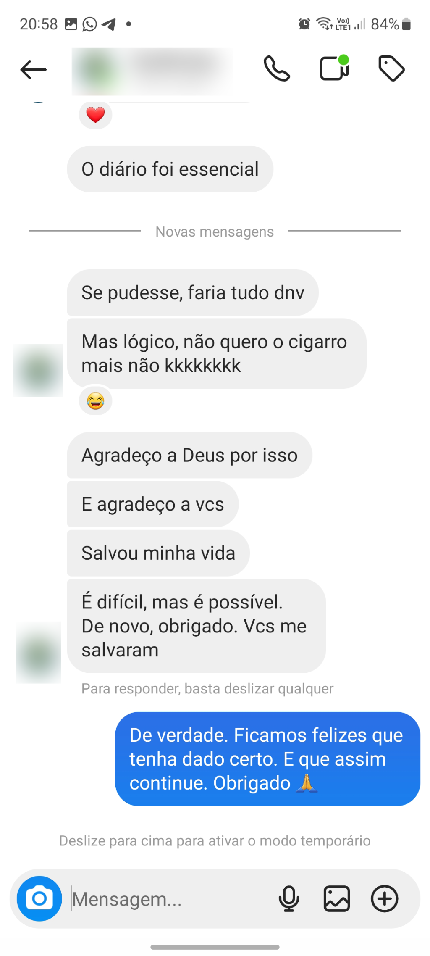Start a video call
430x956 pixels.
pyautogui.click(x=334, y=68)
